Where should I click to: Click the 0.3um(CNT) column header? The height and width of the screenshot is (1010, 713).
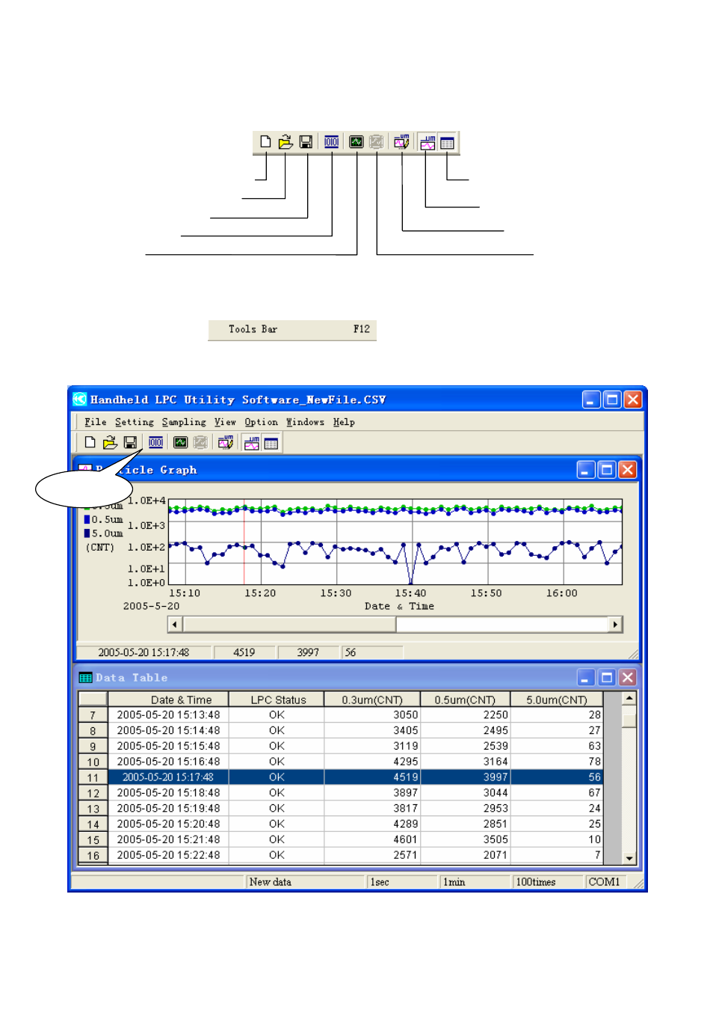tap(371, 700)
